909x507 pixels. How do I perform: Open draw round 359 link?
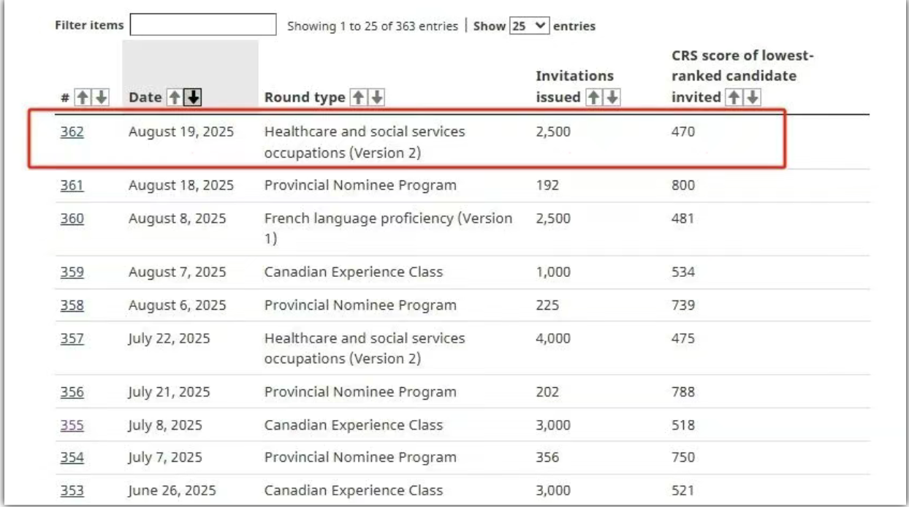pos(72,272)
